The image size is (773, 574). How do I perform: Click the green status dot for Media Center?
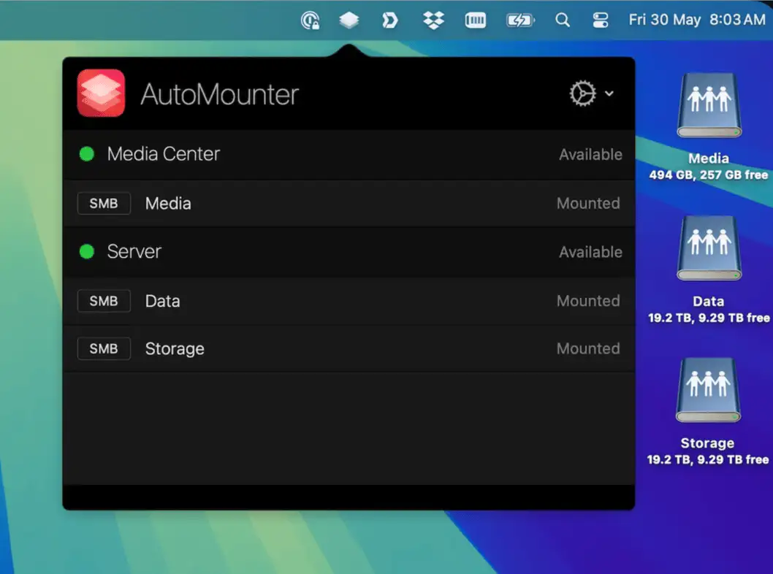click(87, 154)
